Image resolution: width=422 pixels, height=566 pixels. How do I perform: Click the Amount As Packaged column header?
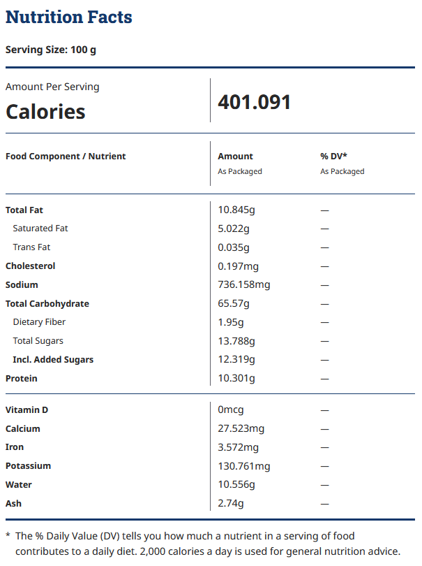240,164
